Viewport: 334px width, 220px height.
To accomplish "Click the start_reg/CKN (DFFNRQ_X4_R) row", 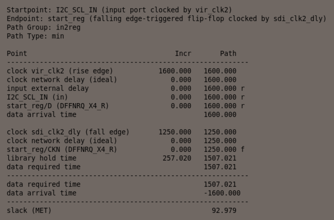I will (x=62, y=149).
